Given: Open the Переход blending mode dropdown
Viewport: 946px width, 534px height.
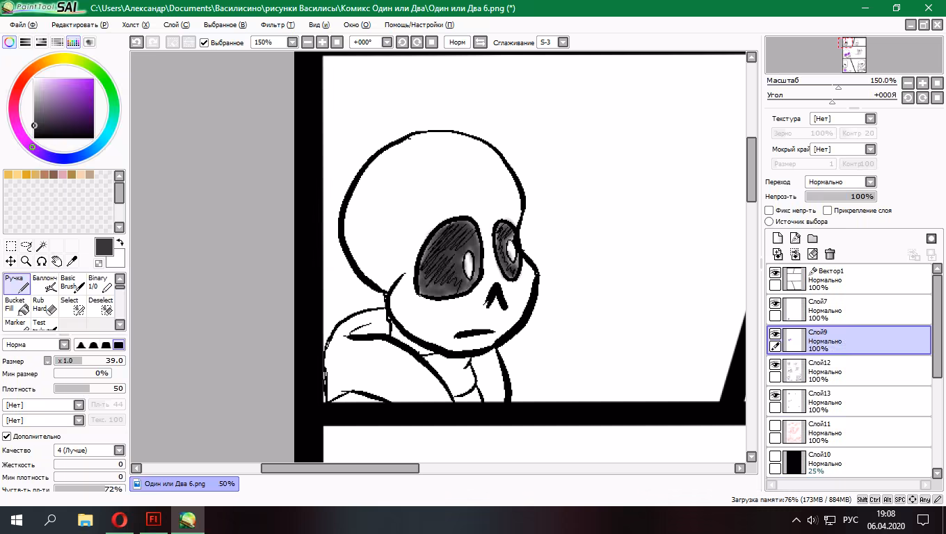Looking at the screenshot, I should click(870, 182).
